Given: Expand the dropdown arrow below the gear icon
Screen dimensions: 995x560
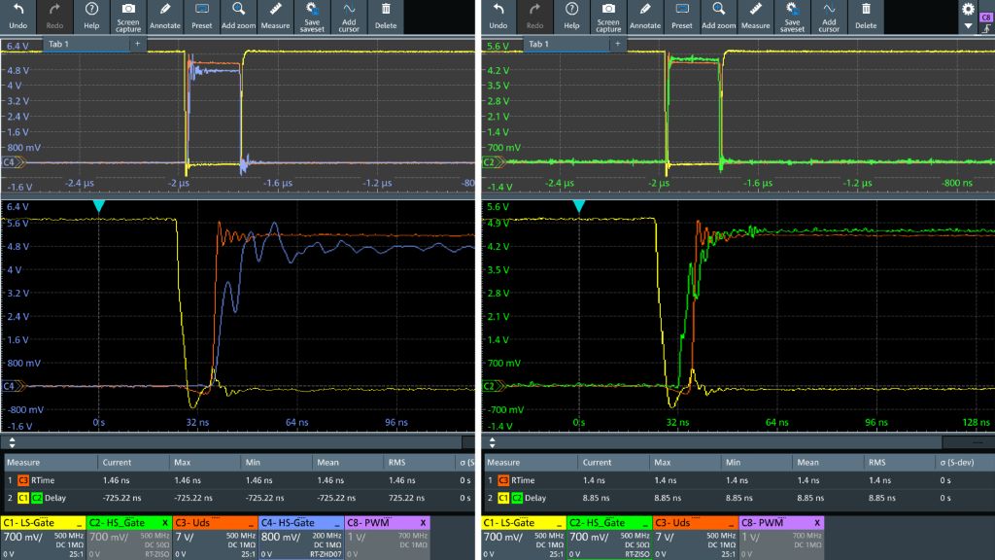Looking at the screenshot, I should pyautogui.click(x=967, y=26).
